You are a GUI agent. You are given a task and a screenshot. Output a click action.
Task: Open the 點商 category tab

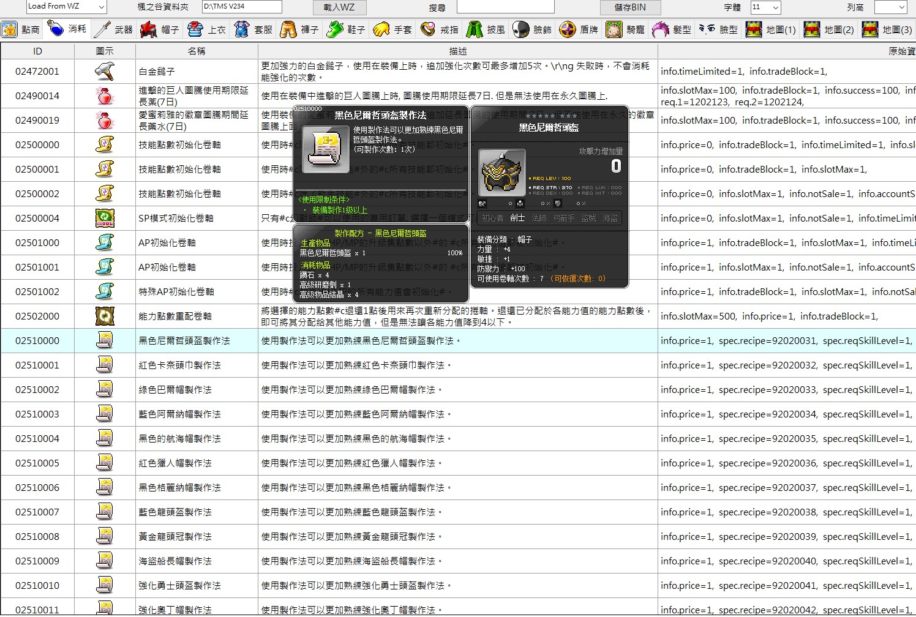pos(21,29)
